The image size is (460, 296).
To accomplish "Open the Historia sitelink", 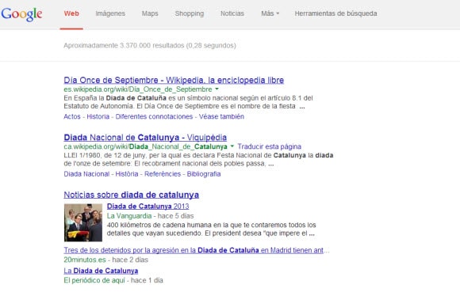I will (x=98, y=116).
